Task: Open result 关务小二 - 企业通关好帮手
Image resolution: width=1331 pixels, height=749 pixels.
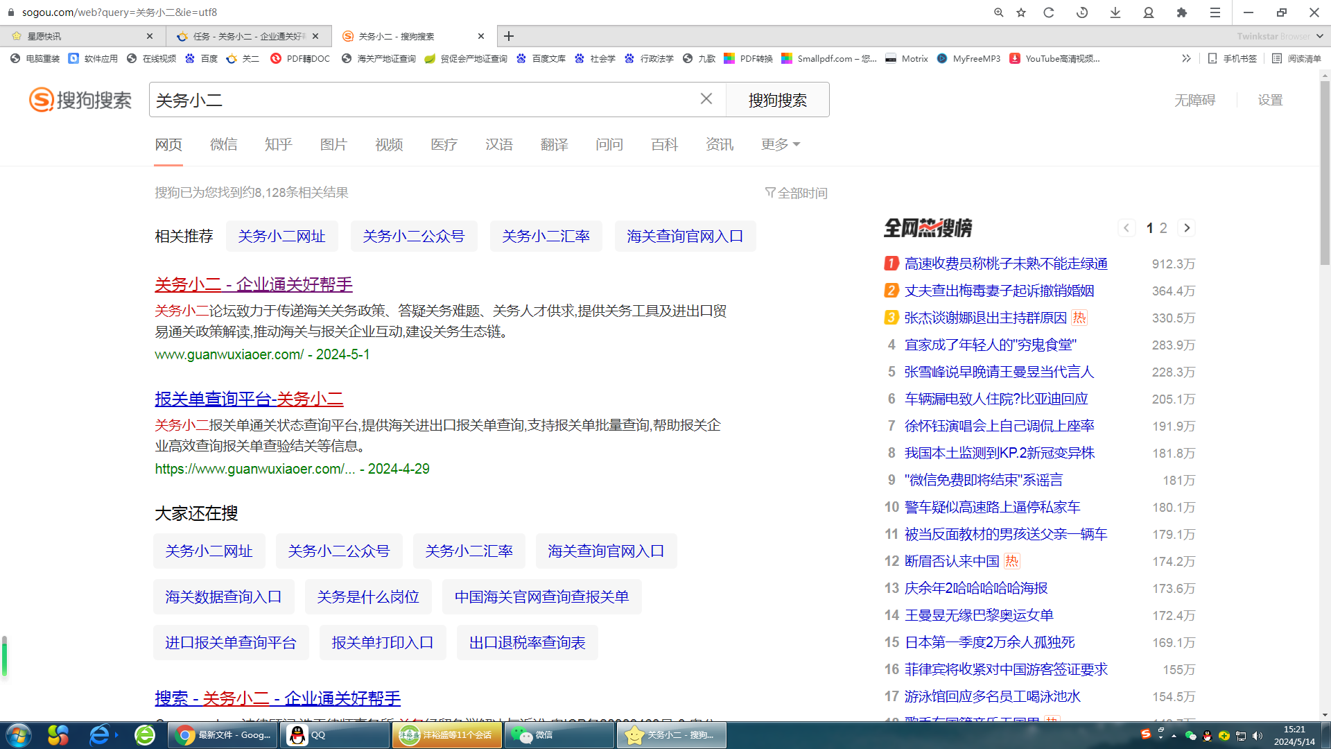Action: click(x=254, y=284)
